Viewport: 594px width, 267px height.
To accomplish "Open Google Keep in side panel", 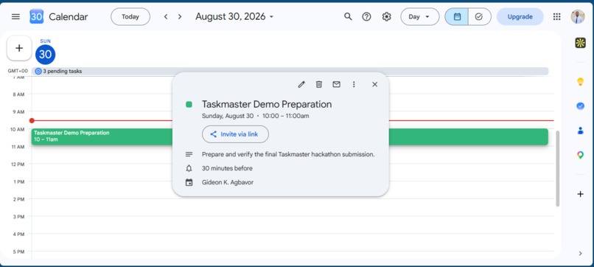I will (x=580, y=82).
